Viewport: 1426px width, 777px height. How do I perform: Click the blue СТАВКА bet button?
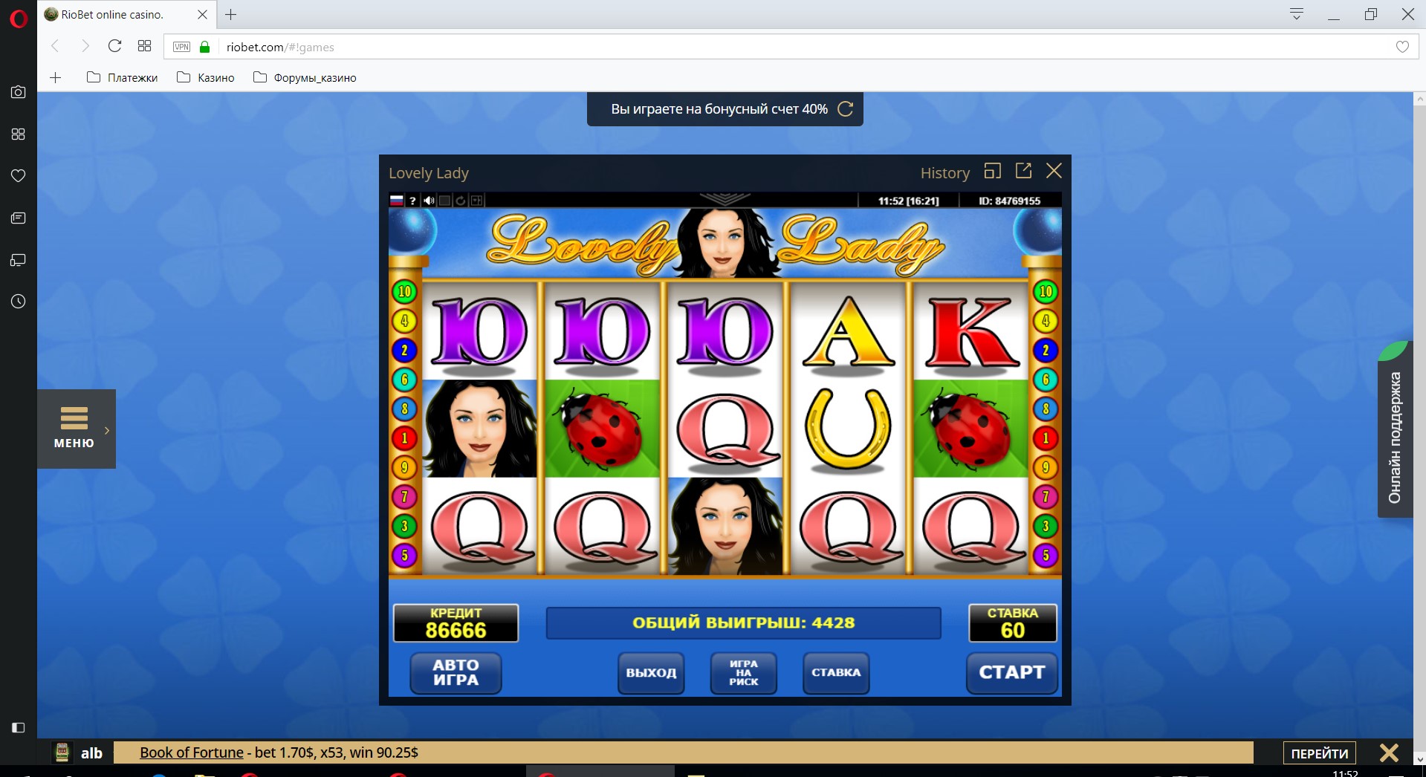coord(836,673)
